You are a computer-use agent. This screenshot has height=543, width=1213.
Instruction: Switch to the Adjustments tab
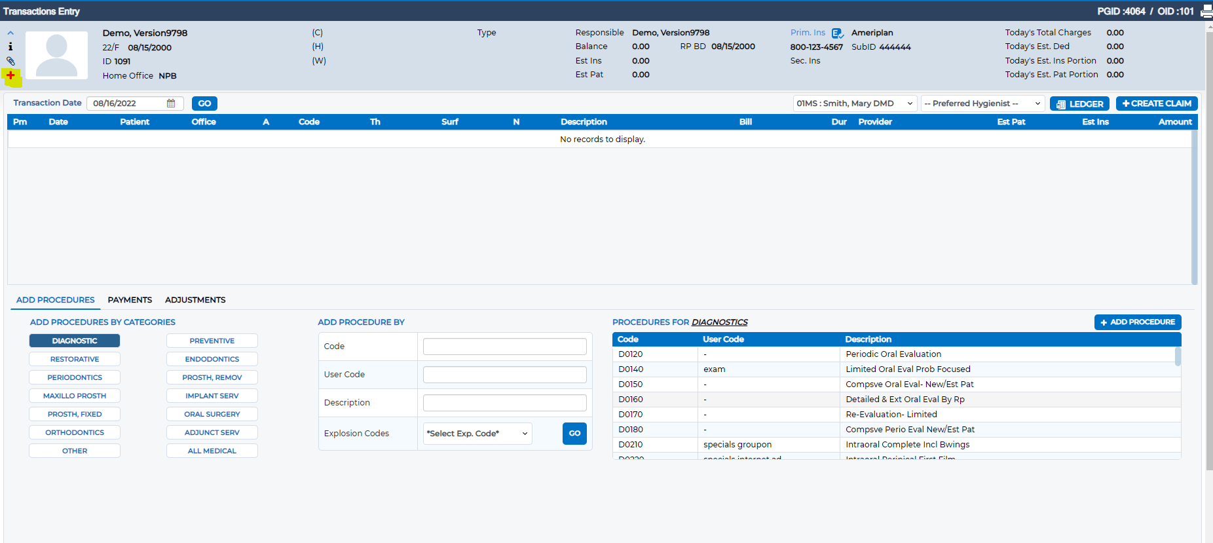pos(195,300)
